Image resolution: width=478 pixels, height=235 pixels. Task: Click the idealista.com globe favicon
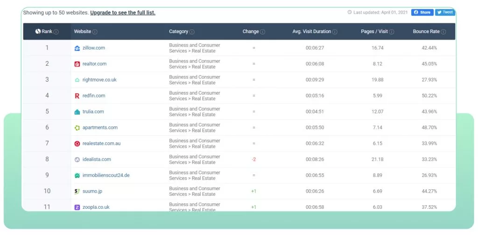coord(77,159)
